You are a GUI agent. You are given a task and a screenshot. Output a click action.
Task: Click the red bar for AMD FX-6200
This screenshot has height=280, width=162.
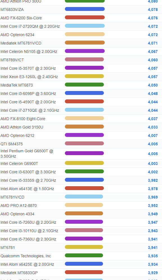tap(85, 17)
